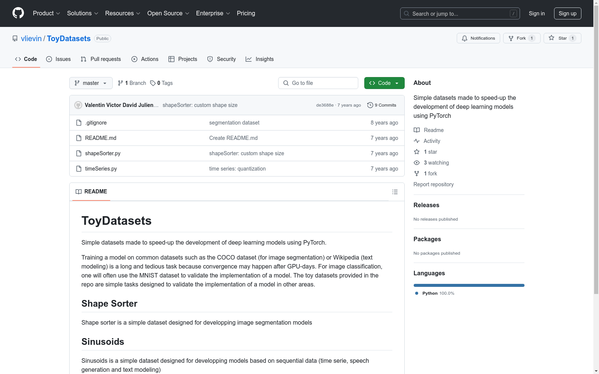Click the fork icon beside 1 fork

[x=417, y=174]
